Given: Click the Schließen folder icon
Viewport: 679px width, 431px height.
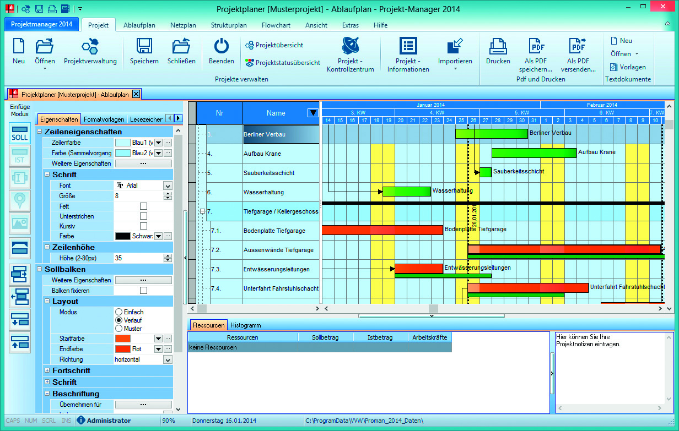Looking at the screenshot, I should (x=181, y=46).
